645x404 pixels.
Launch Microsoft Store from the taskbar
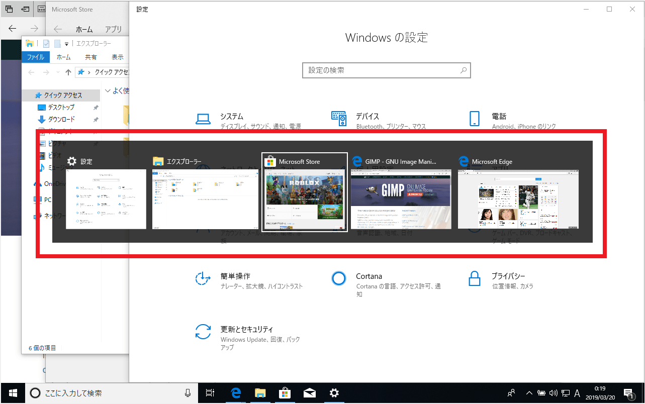285,393
